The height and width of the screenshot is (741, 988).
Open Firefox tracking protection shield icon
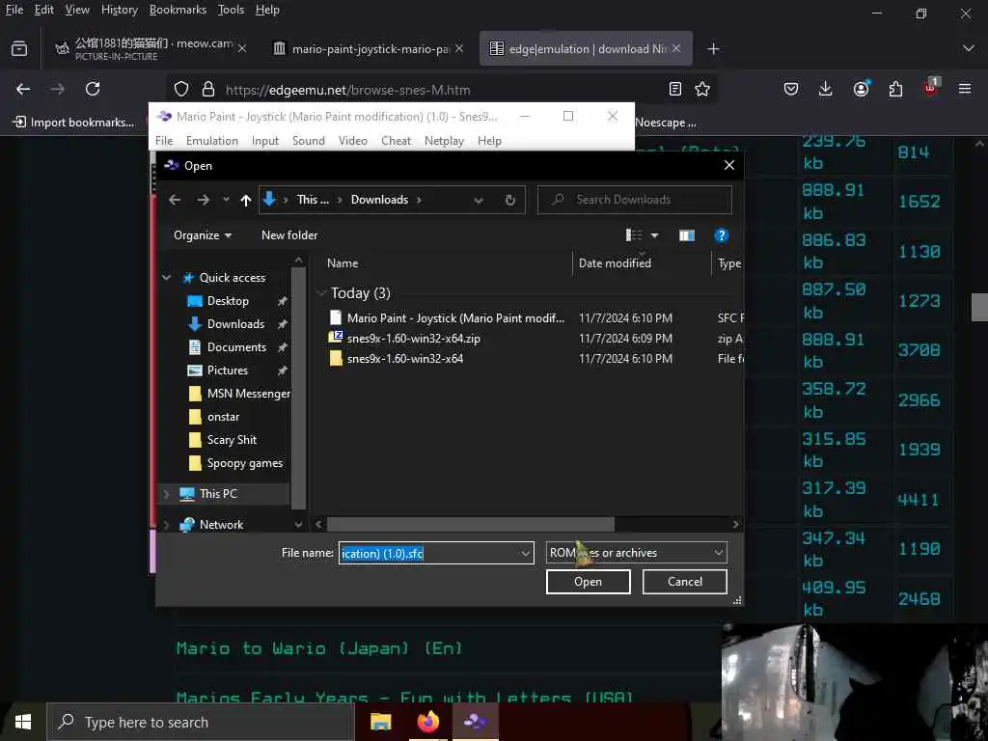point(181,90)
